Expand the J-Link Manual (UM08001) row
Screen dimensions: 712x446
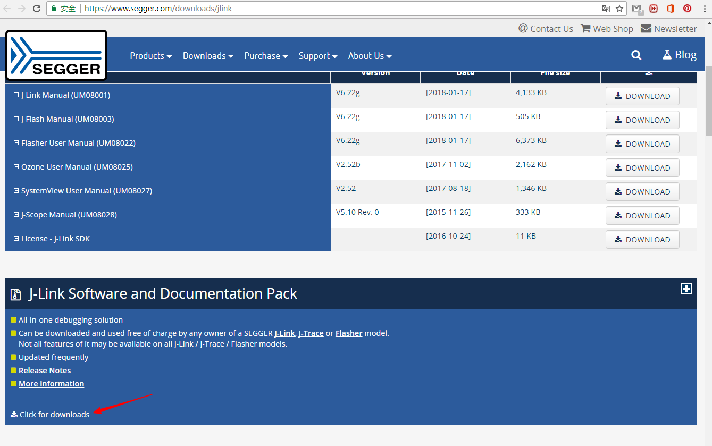16,95
